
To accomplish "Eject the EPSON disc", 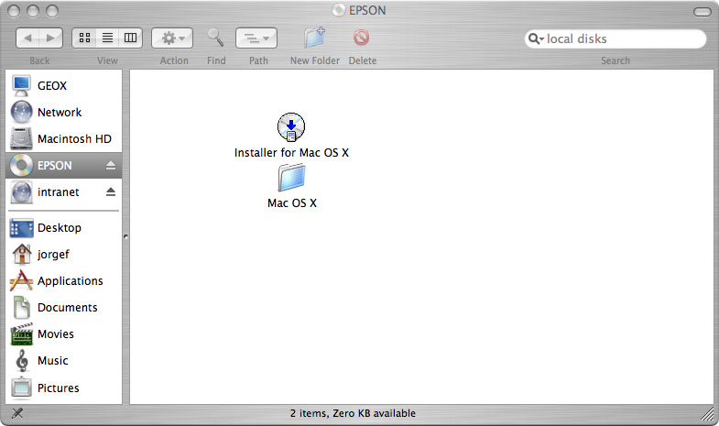I will (x=111, y=166).
